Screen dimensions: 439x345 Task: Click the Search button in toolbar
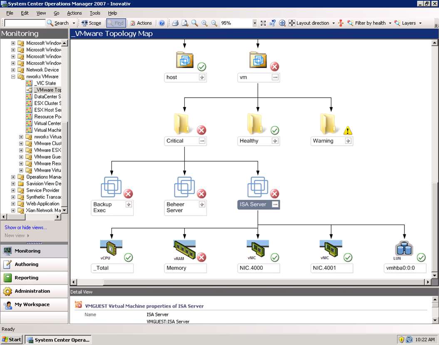click(x=58, y=23)
